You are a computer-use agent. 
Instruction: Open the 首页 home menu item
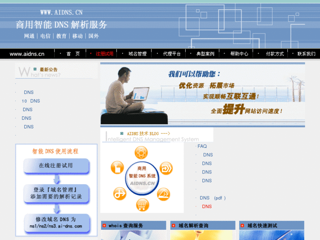(x=73, y=54)
